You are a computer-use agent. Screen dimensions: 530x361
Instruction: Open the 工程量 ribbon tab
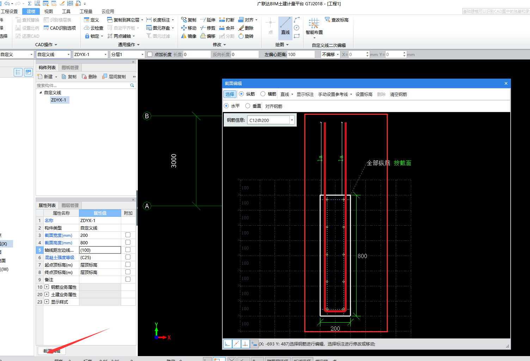pos(86,11)
